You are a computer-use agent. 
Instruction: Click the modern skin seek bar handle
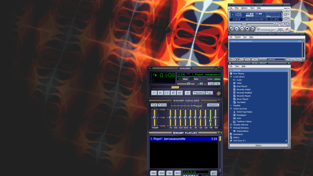click(x=244, y=24)
